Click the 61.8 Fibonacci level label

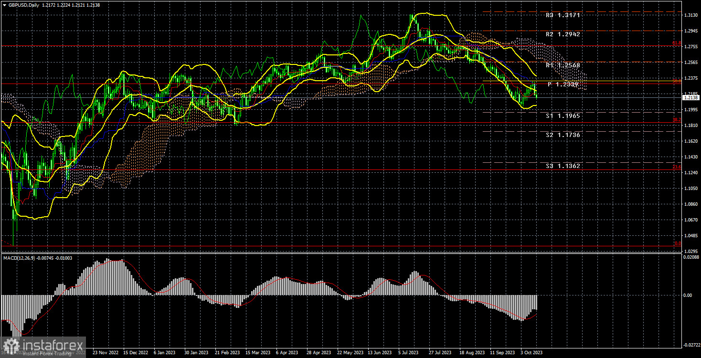[677, 43]
